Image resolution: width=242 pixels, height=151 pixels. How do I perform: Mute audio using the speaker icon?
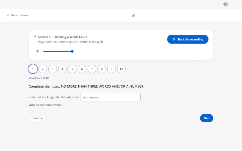pyautogui.click(x=38, y=51)
